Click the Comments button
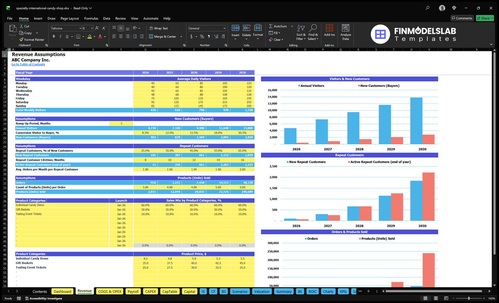The image size is (499, 303). click(x=462, y=18)
